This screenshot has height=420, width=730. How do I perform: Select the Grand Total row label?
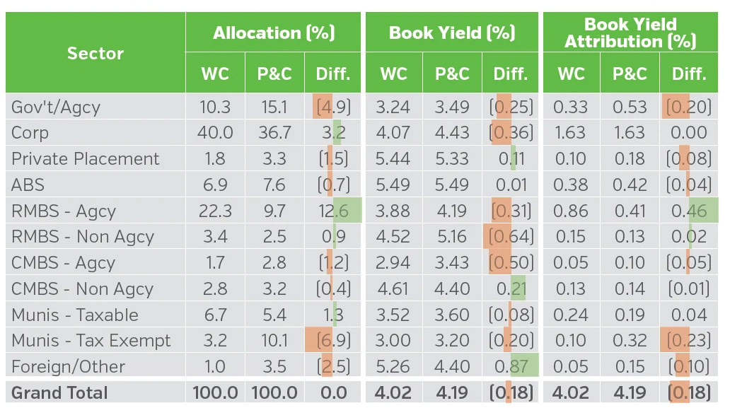click(60, 393)
